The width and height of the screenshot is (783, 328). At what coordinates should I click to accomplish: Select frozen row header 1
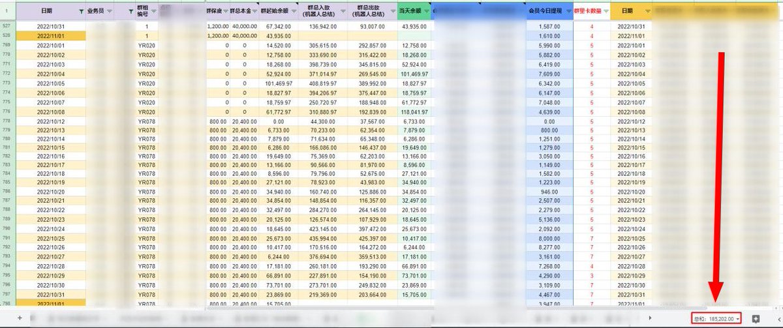point(7,11)
